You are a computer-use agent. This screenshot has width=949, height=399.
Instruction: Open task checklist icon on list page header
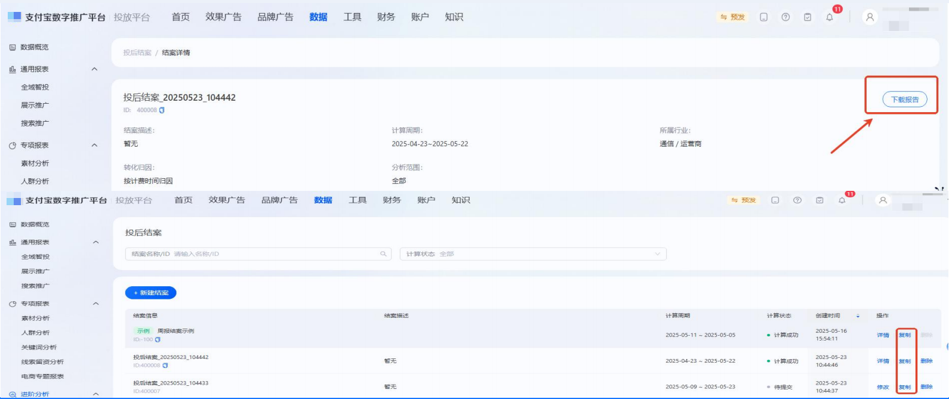[819, 200]
